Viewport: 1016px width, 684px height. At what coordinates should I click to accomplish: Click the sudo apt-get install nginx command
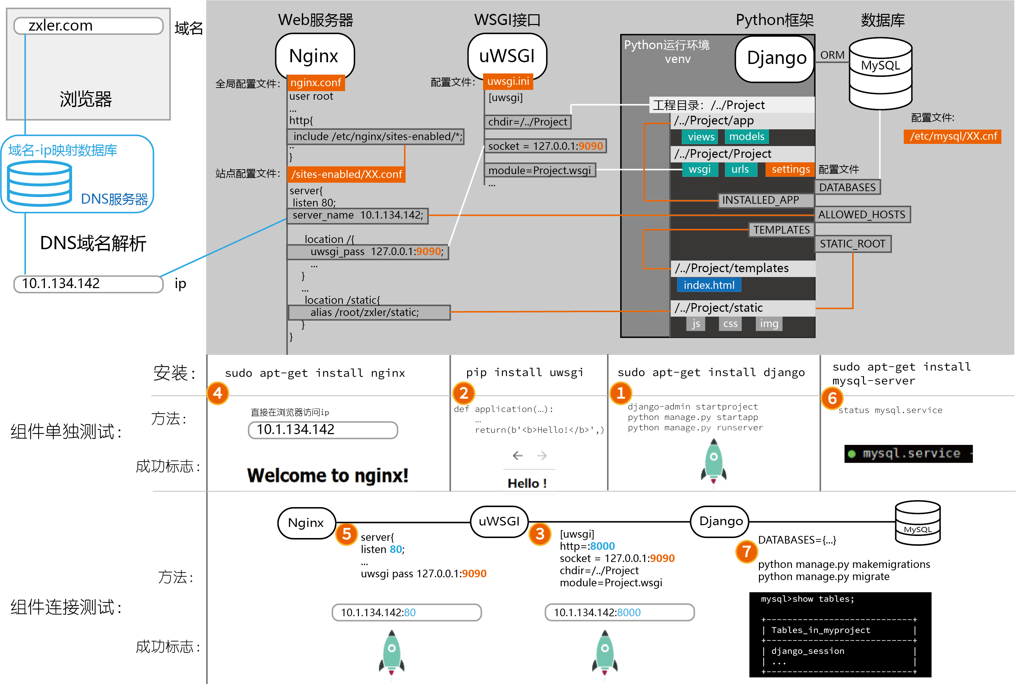pos(315,373)
